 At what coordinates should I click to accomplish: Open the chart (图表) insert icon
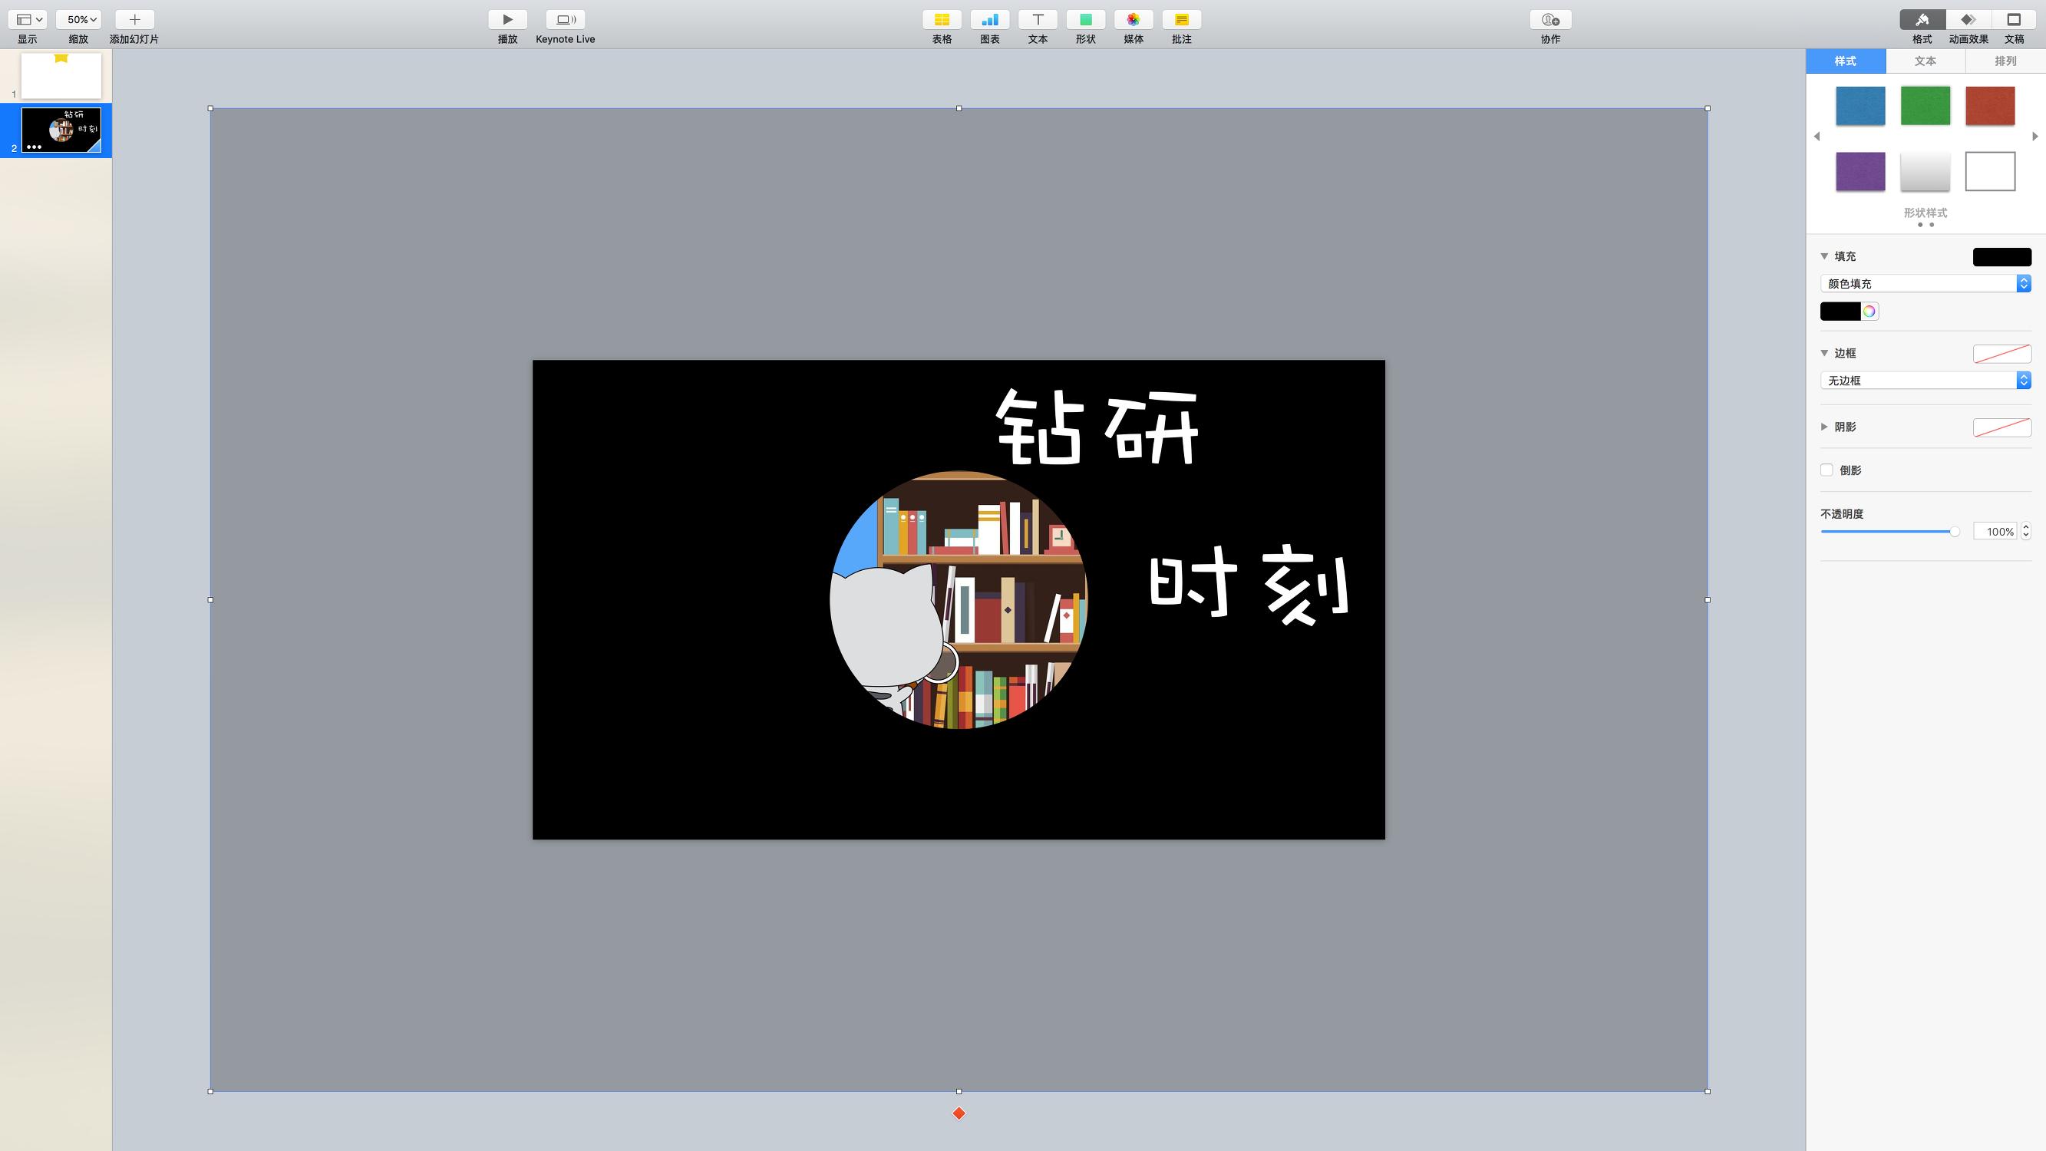988,20
